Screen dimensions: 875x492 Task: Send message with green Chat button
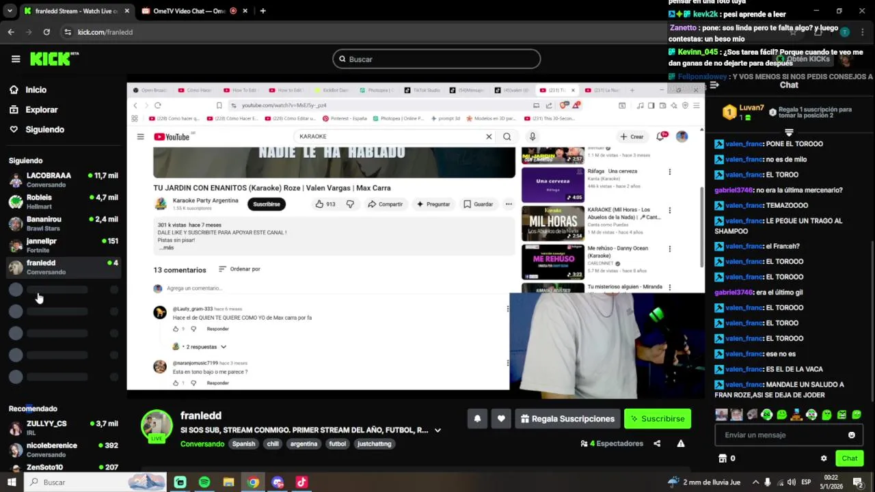[850, 459]
